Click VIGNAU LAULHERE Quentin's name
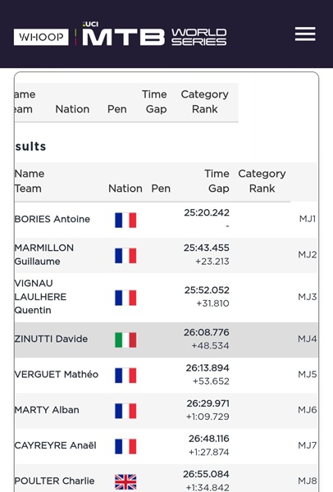333x492 pixels. 40,297
